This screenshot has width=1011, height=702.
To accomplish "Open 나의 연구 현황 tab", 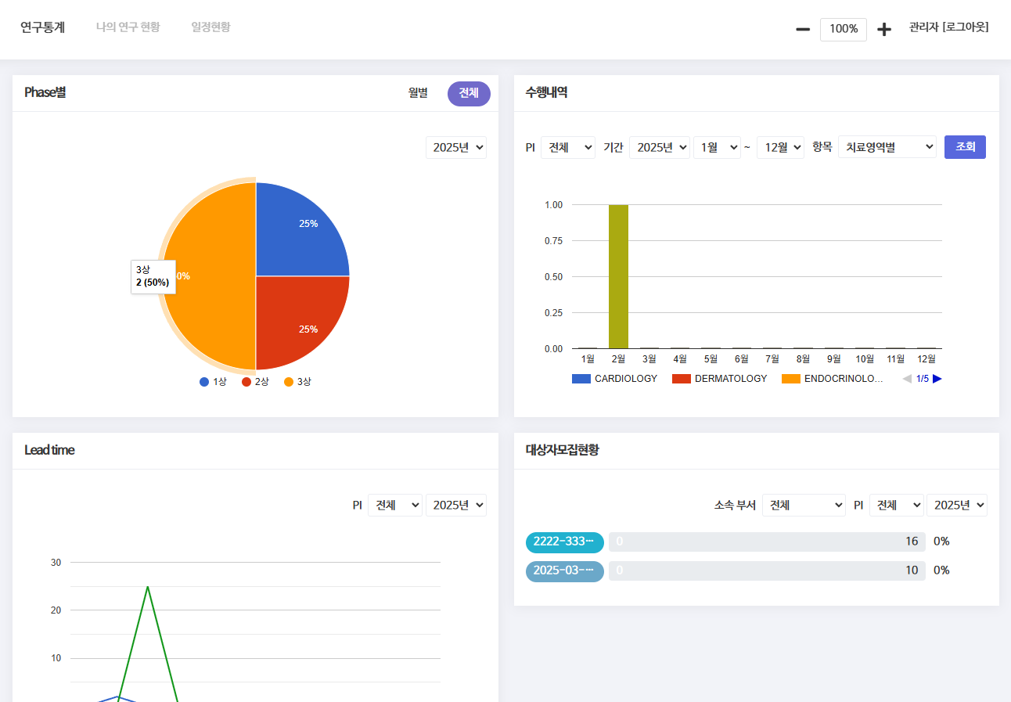I will coord(128,27).
